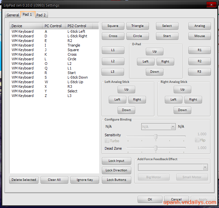Select the L-Stick Left binding row
Viewport: 219px width, 208px height.
pos(54,31)
